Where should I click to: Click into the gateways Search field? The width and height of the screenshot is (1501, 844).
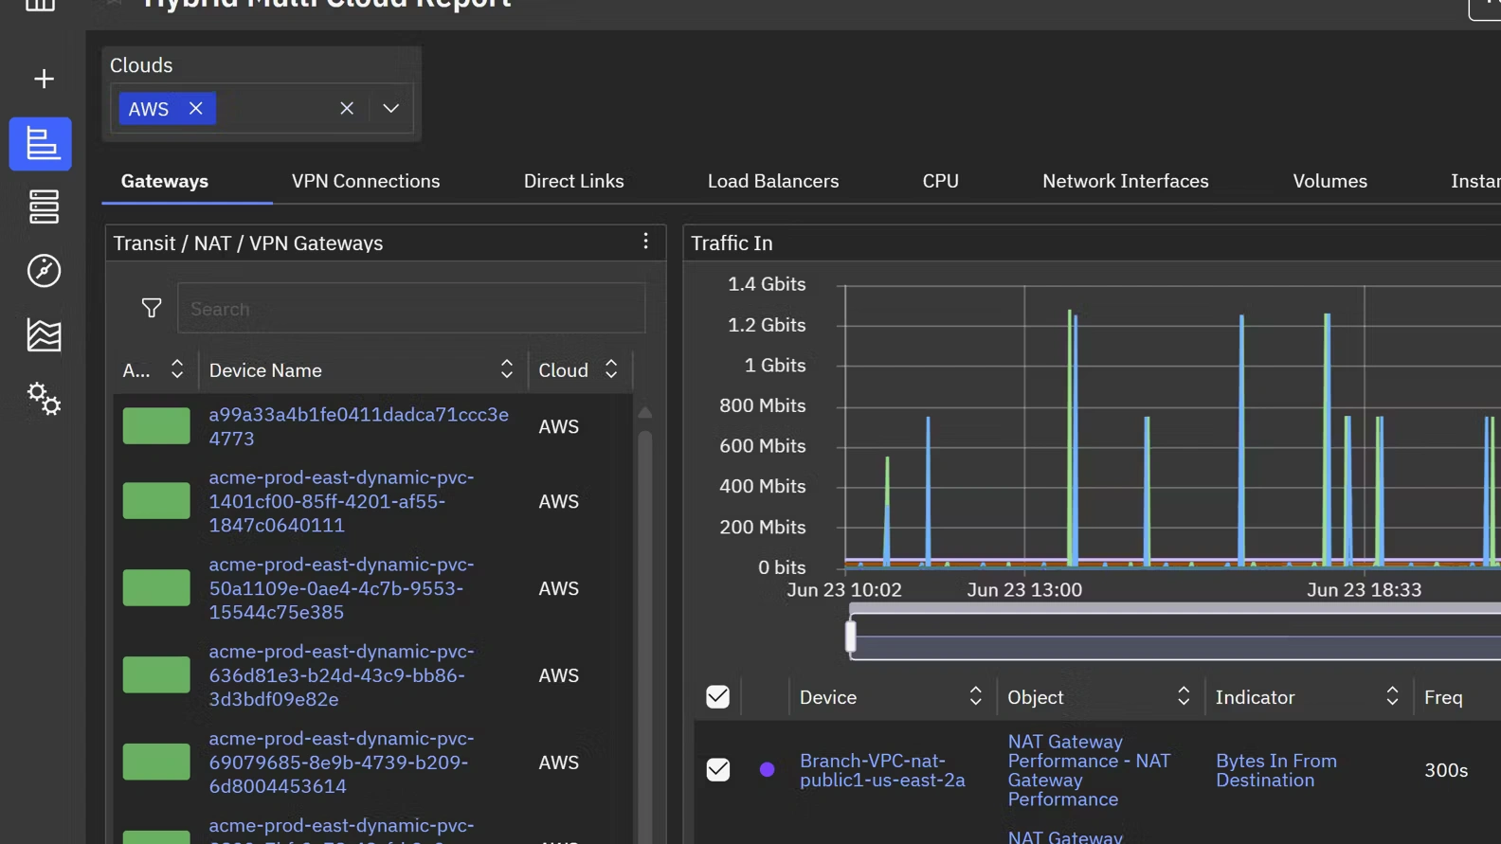(x=410, y=309)
